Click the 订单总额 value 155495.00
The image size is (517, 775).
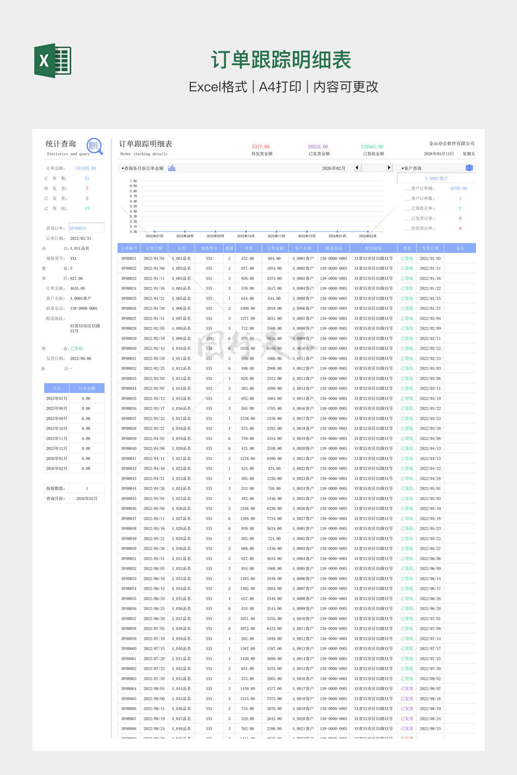(x=86, y=169)
